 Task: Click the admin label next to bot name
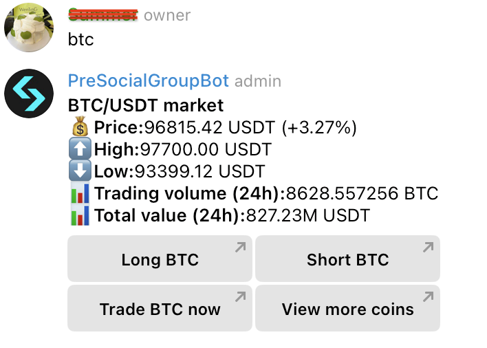point(258,81)
